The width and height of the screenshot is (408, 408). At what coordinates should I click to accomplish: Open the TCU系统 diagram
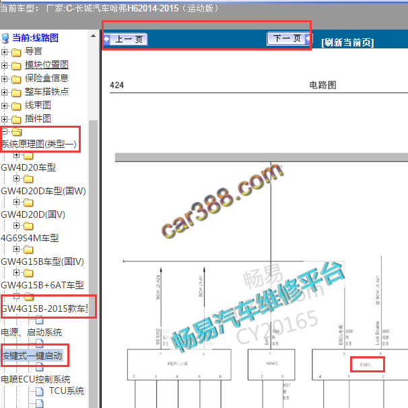tap(67, 391)
